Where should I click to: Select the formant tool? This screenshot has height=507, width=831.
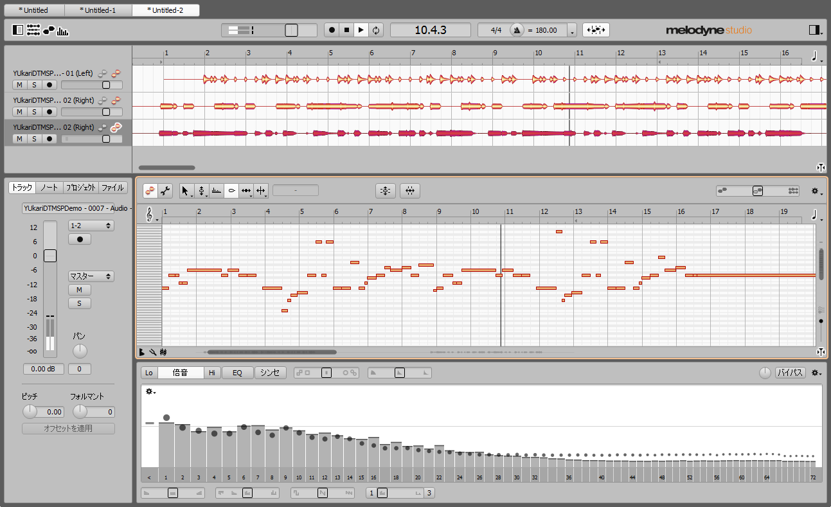tap(217, 191)
